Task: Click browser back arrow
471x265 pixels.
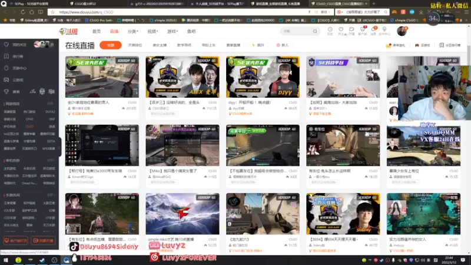Action: click(5, 12)
